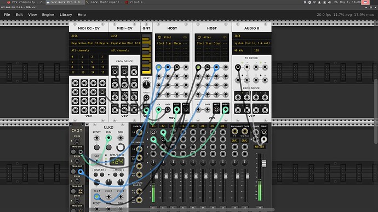Click Audio 8 TO DEVICE input 1 jack
The image size is (378, 212).
pos(238,68)
